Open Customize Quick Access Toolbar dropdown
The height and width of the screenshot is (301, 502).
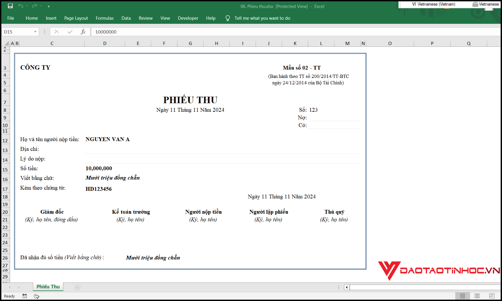[x=49, y=6]
